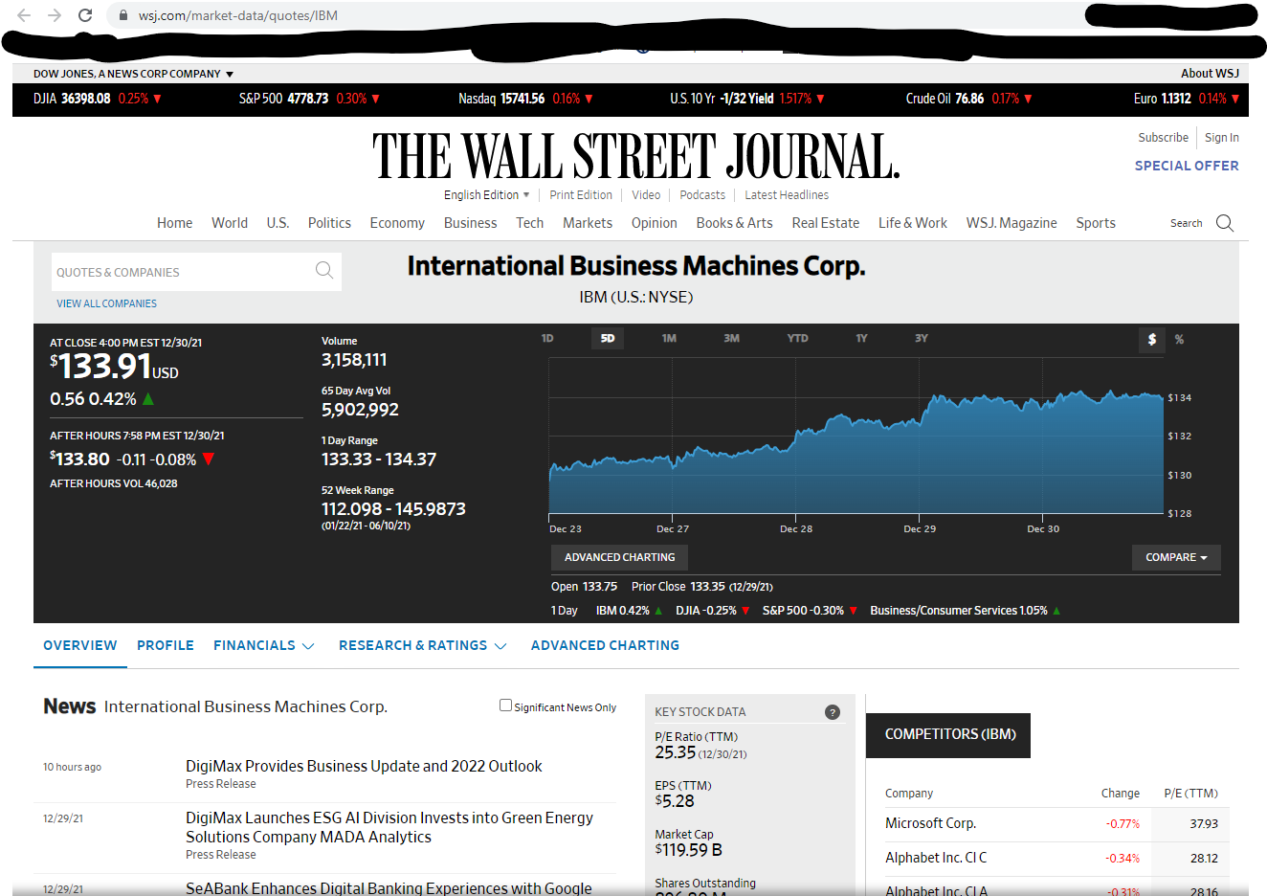This screenshot has height=896, width=1267.
Task: Open the Advanced Charting tab
Action: (x=605, y=645)
